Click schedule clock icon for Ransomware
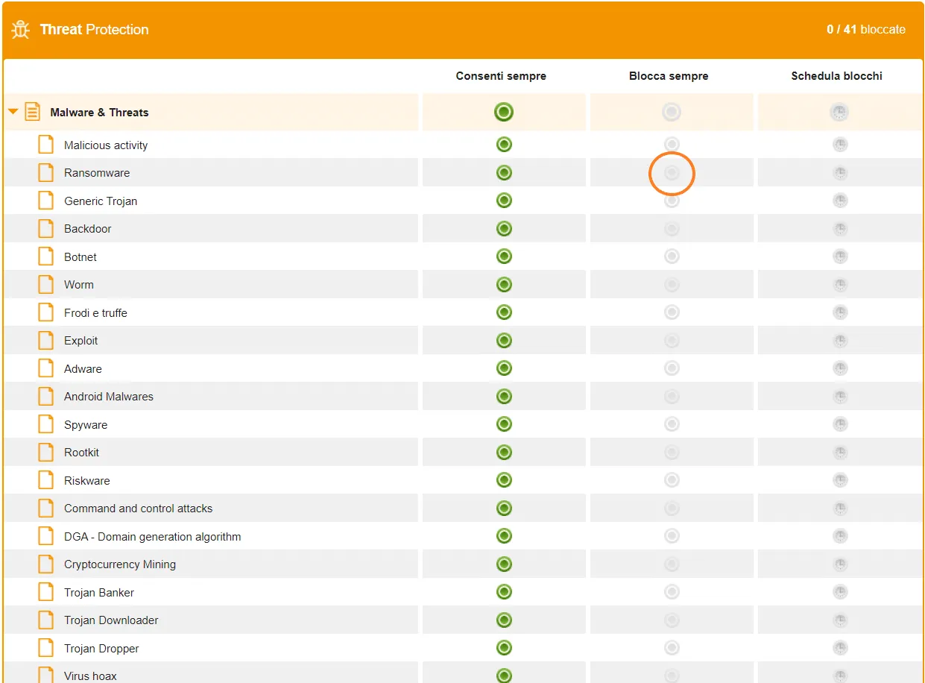This screenshot has width=925, height=683. click(x=840, y=173)
